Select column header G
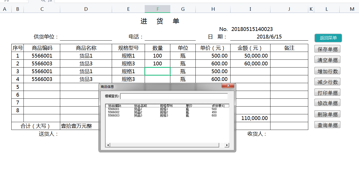This screenshot has width=359, height=184. tap(183, 9)
